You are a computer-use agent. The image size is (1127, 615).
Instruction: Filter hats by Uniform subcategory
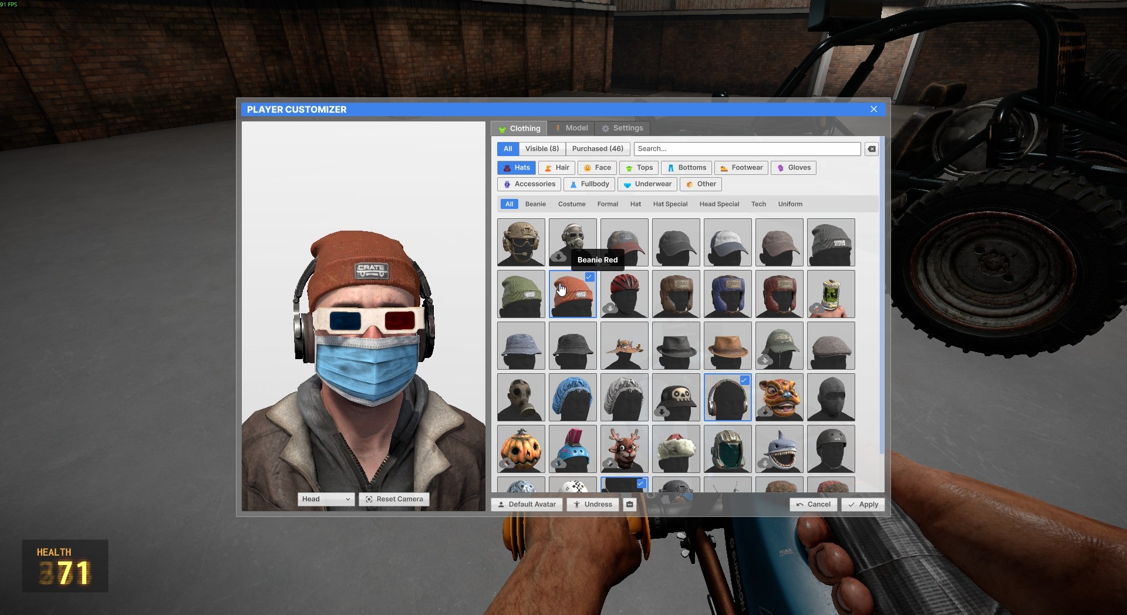pos(790,204)
